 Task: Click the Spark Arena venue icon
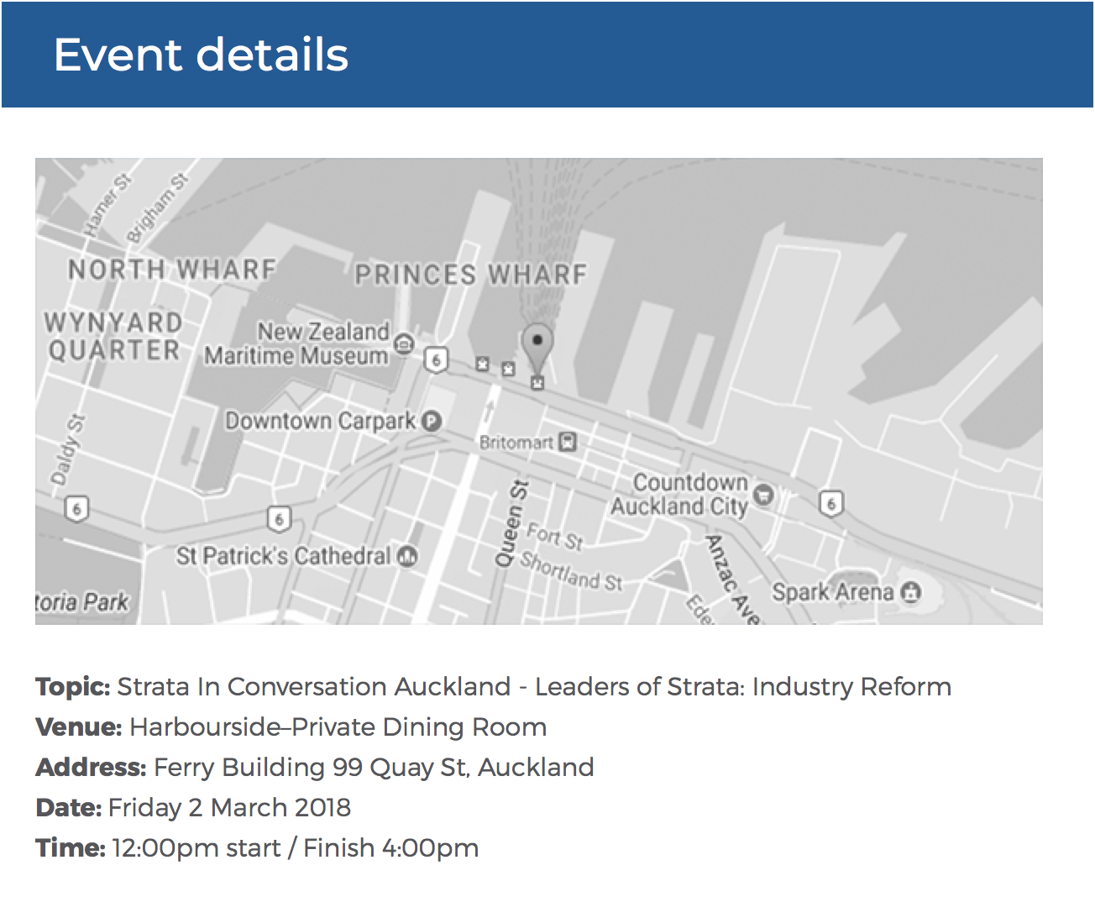point(910,592)
